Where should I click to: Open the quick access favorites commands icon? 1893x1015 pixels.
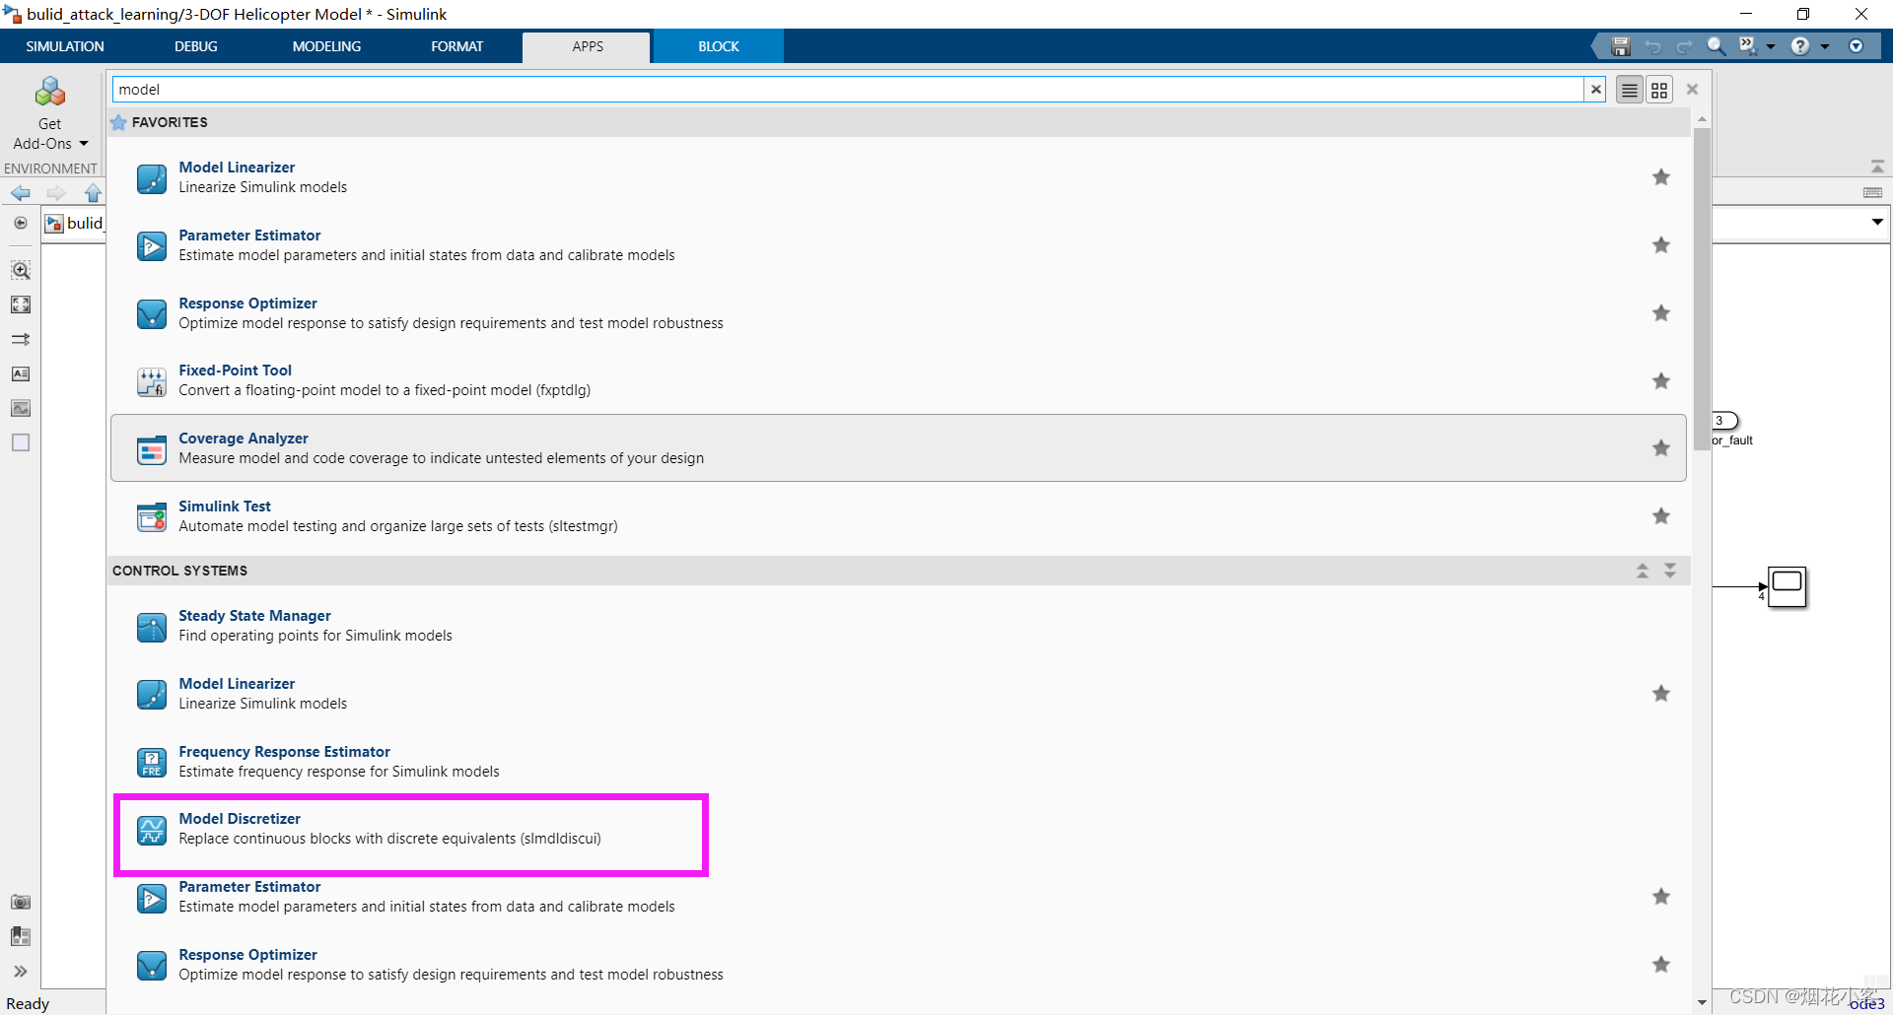(x=1747, y=46)
